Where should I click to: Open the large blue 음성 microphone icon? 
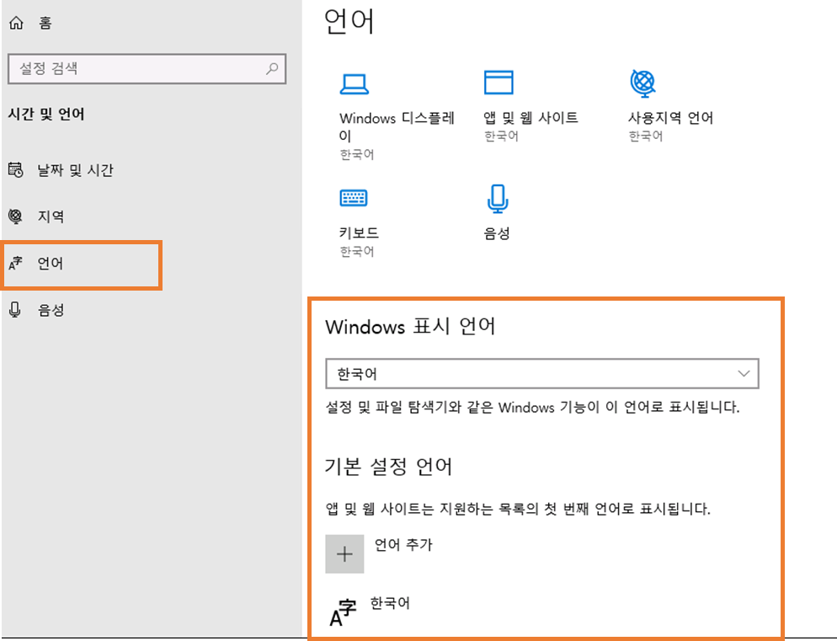498,199
